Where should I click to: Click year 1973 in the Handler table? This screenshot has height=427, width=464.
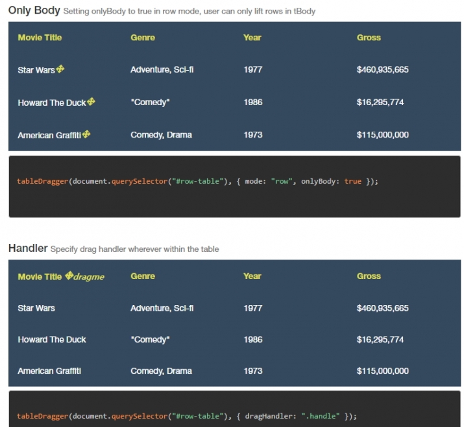(x=252, y=371)
